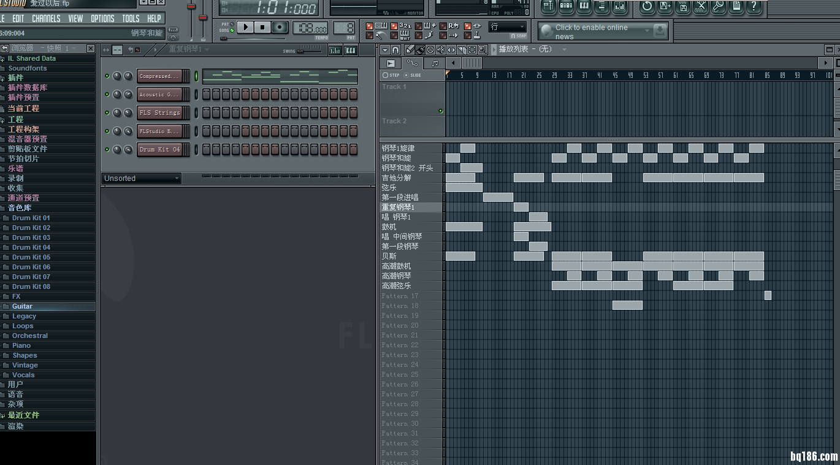Open the Undo History button
The height and width of the screenshot is (465, 840).
647,7
